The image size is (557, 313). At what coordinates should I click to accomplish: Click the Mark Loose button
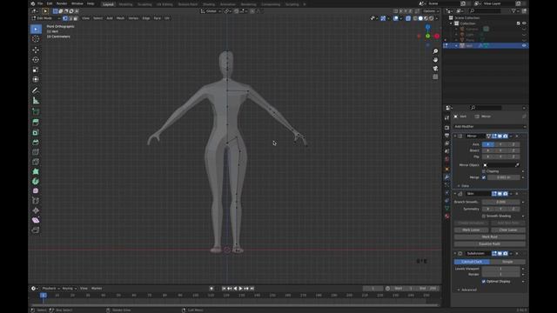pos(471,230)
